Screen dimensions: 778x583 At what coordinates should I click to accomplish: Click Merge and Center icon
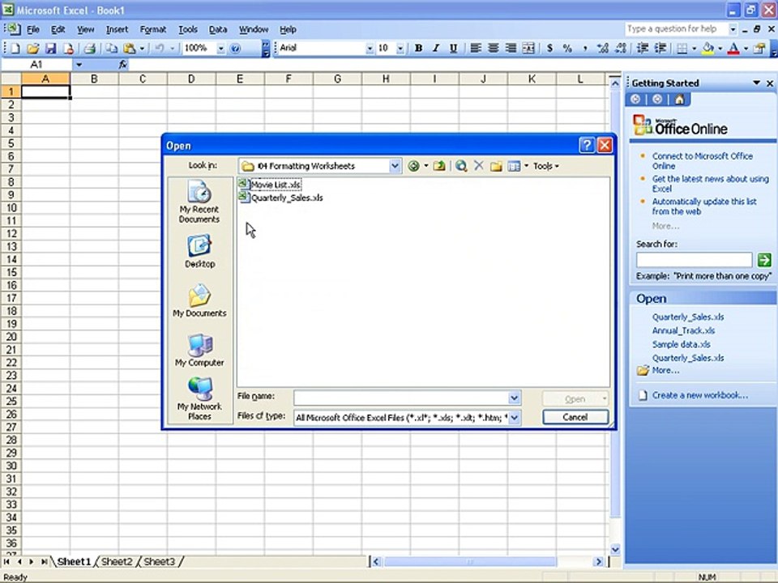(x=529, y=48)
